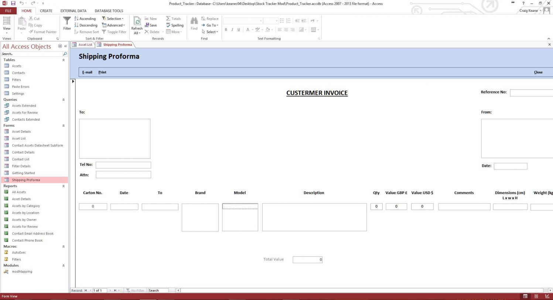Viewport: 553px width, 300px height.
Task: Switch to Form View from status bar
Action: tap(525, 296)
